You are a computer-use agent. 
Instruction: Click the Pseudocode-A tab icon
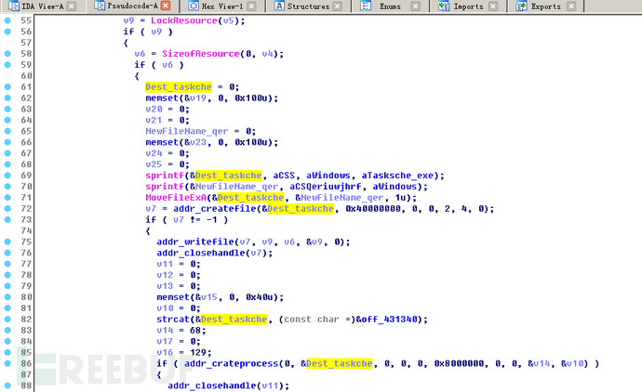tap(99, 6)
